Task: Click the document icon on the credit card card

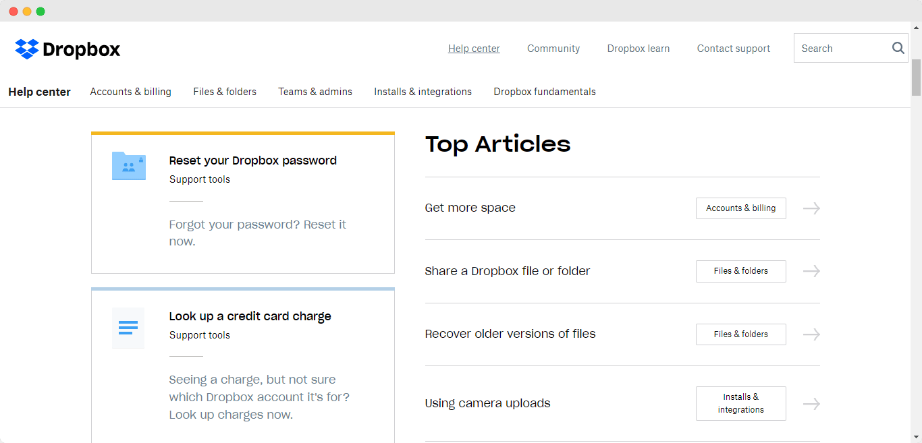Action: pos(128,328)
